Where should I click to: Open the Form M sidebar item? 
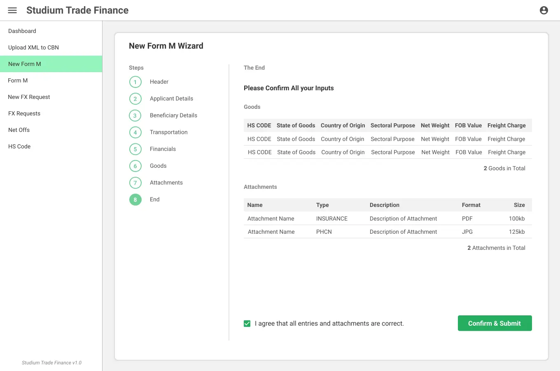[x=51, y=80]
